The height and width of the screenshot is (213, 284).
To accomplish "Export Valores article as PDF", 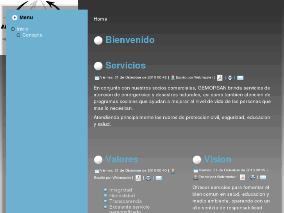I will (138, 178).
